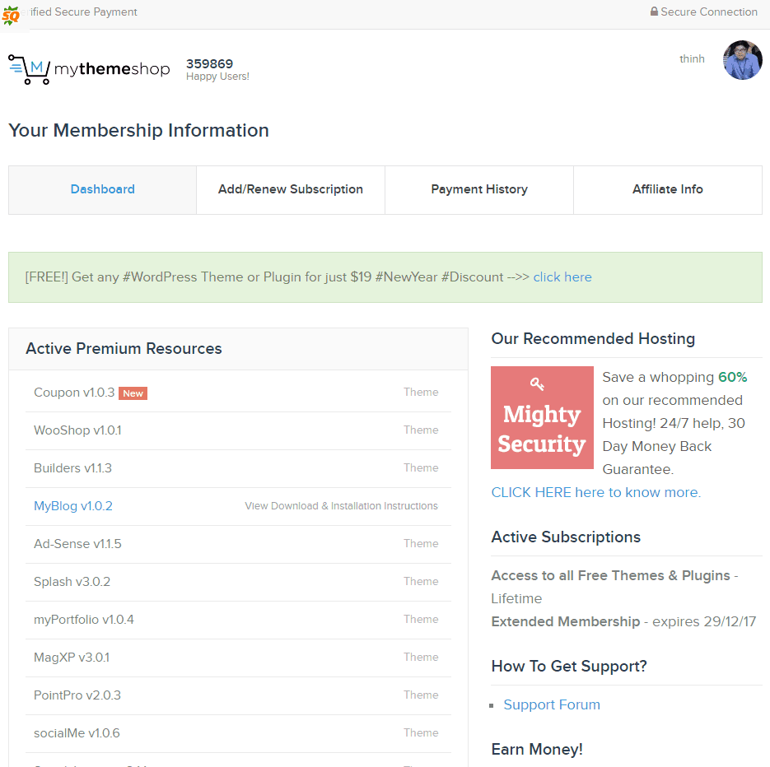Go to the Affiliate Info tab
The width and height of the screenshot is (770, 767).
coord(668,189)
